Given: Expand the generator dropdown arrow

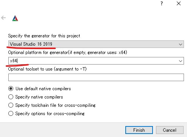Looking at the screenshot, I should [x=181, y=44].
